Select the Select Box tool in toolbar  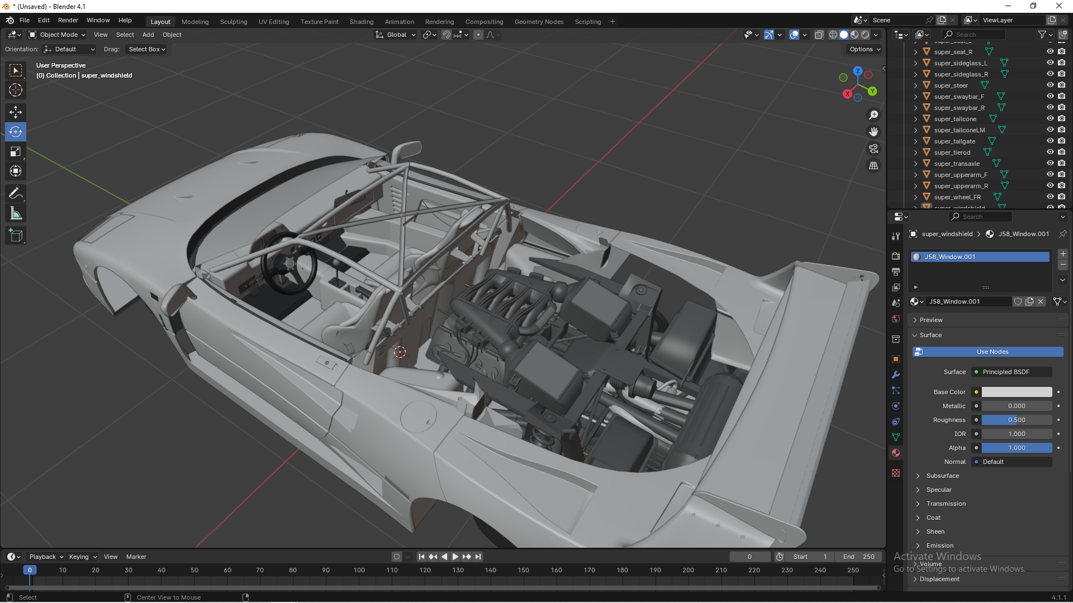16,70
